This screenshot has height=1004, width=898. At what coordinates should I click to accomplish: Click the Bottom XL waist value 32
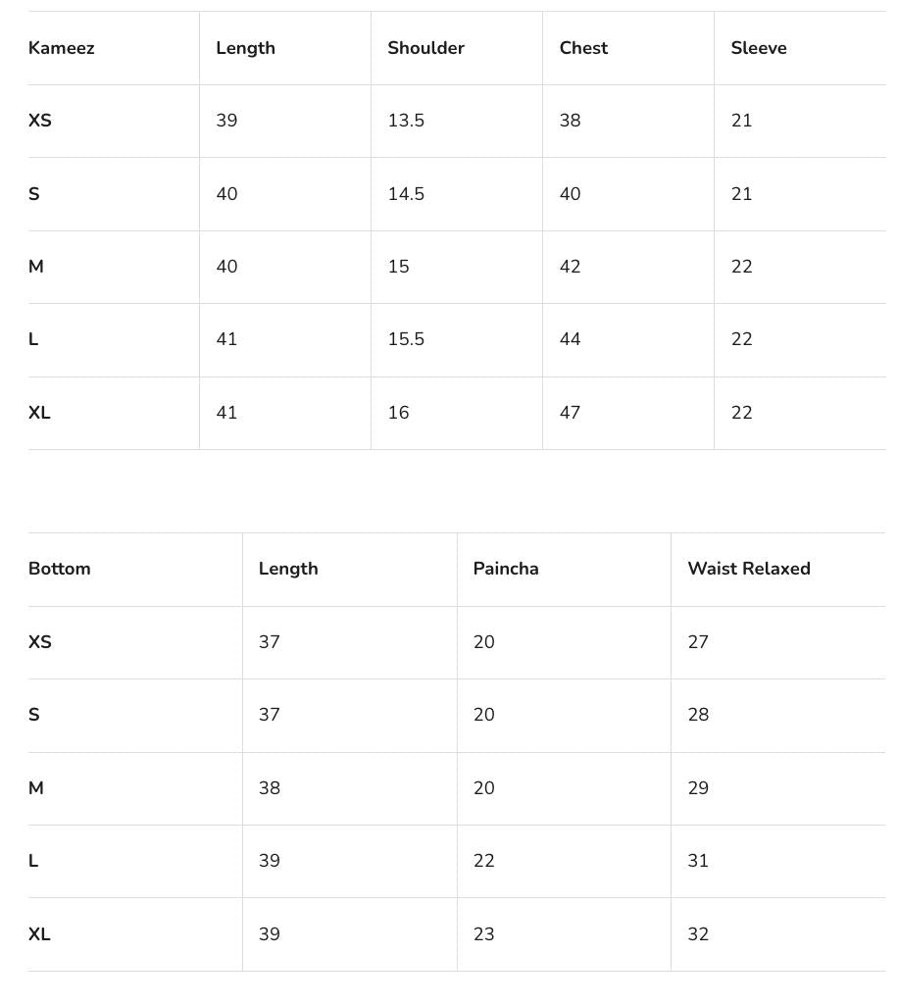coord(698,934)
